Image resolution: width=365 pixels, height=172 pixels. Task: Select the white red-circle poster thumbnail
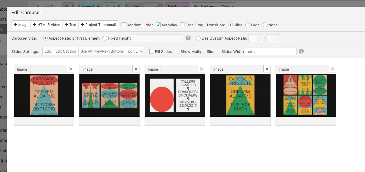175,95
